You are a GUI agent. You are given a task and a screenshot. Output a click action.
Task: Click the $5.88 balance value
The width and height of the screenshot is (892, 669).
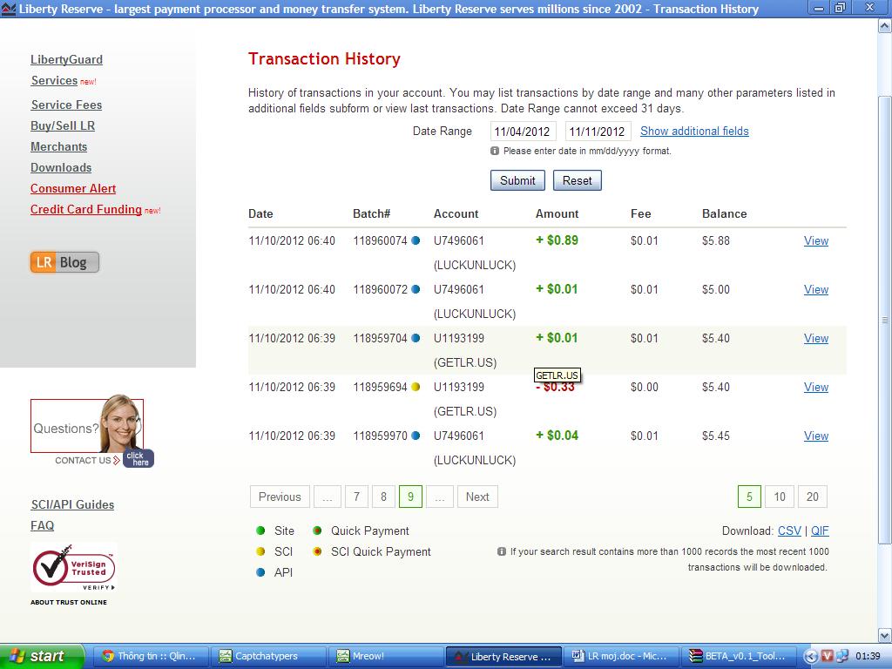click(x=716, y=240)
